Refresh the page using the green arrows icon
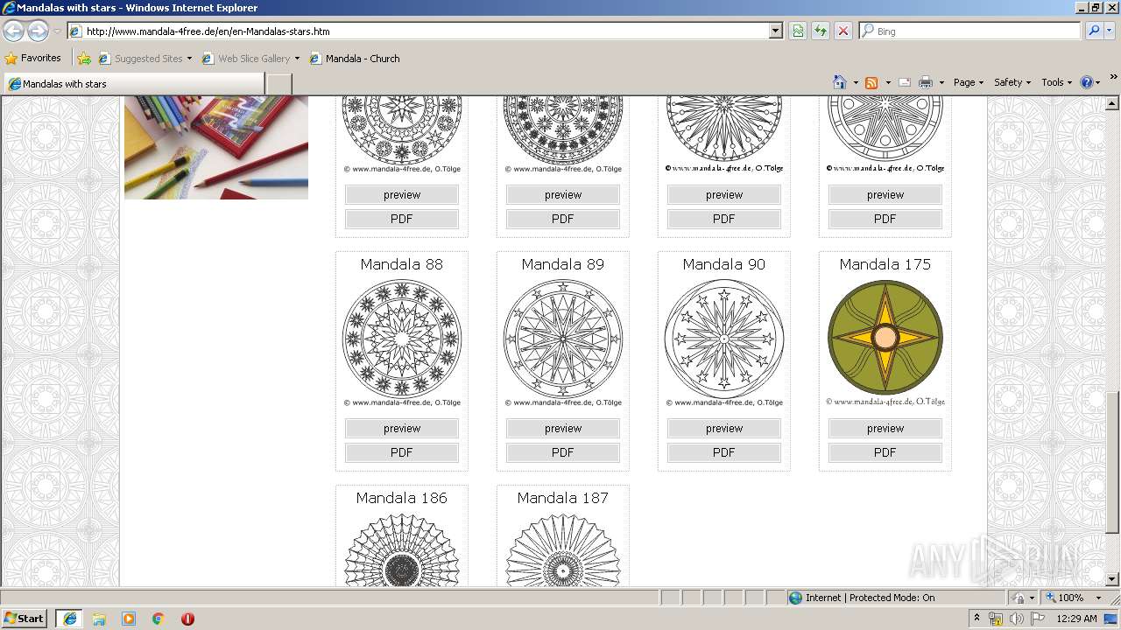Image resolution: width=1121 pixels, height=630 pixels. 821,31
